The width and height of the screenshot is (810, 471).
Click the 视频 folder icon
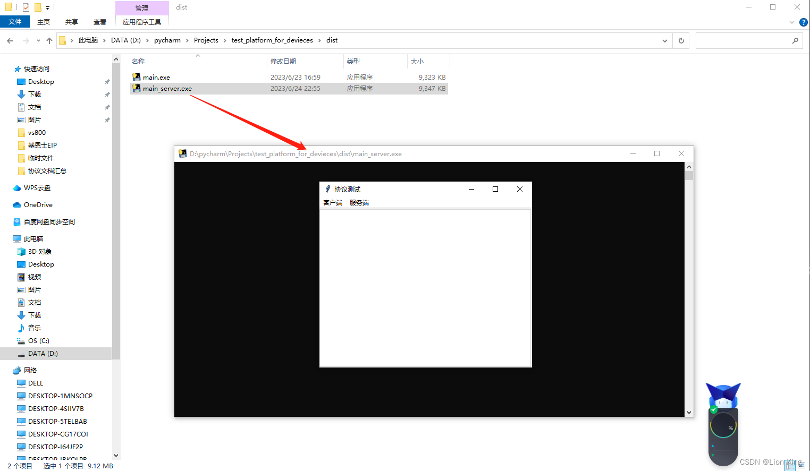[x=21, y=277]
